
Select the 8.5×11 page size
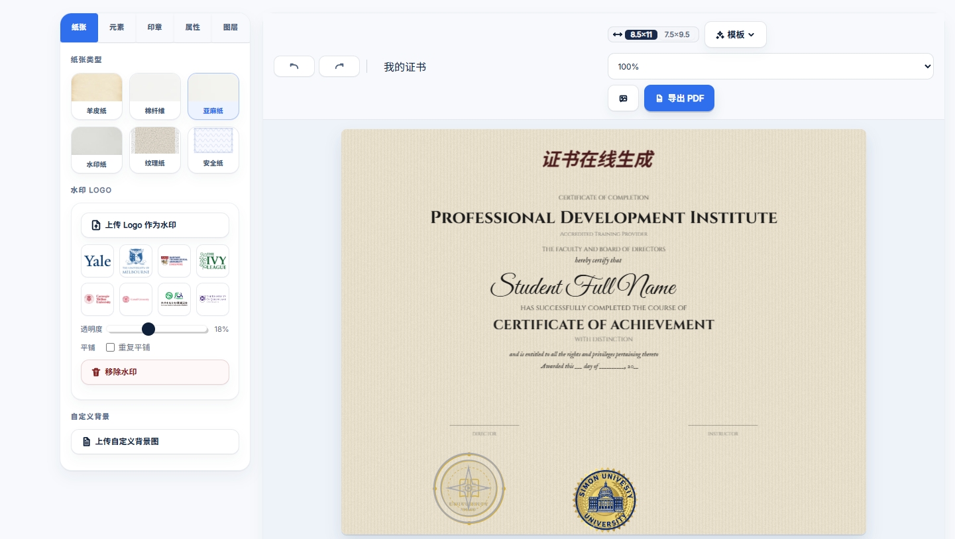tap(640, 34)
